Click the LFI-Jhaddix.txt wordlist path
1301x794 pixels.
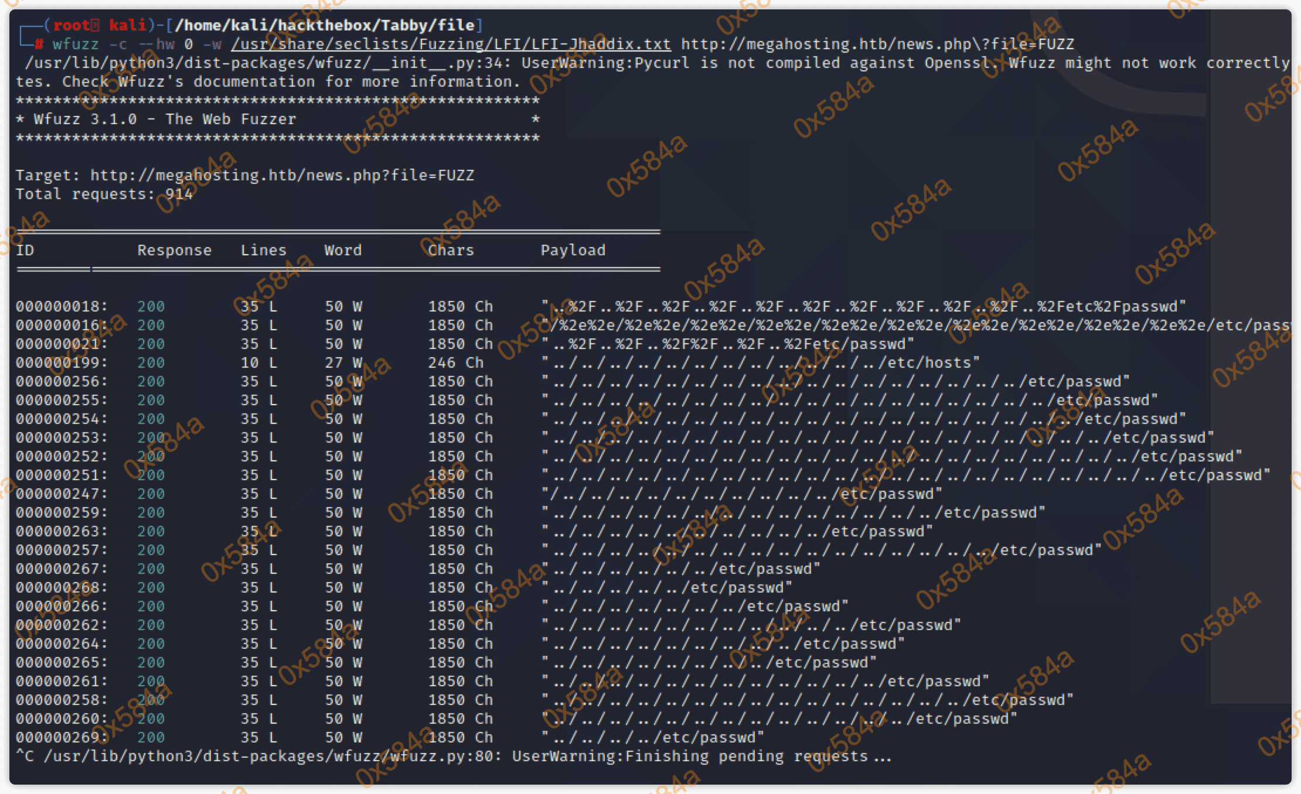pyautogui.click(x=450, y=44)
